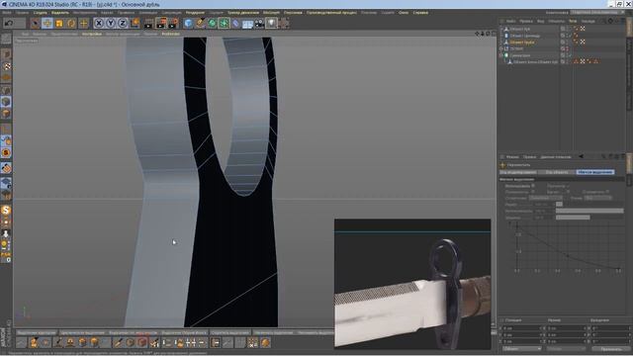Image resolution: width=633 pixels, height=356 pixels.
Task: Open the MoGraph menu
Action: [x=271, y=13]
